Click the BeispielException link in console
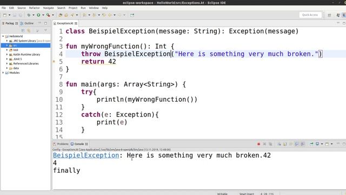The image size is (346, 195). pyautogui.click(x=86, y=155)
